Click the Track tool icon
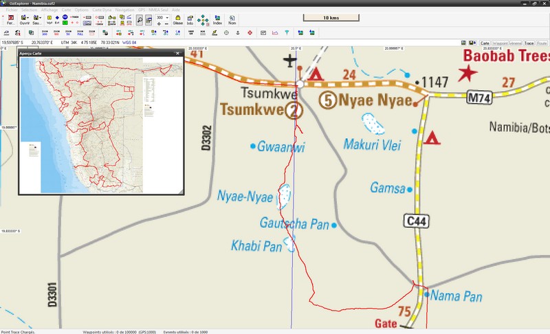The height and width of the screenshot is (334, 550). pyautogui.click(x=74, y=16)
